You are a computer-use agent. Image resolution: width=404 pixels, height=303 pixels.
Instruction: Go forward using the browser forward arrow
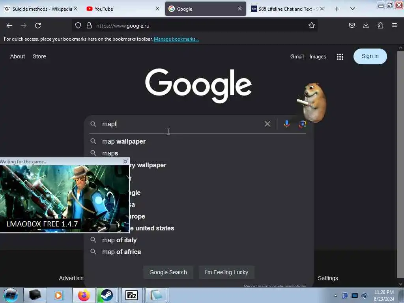click(x=24, y=26)
